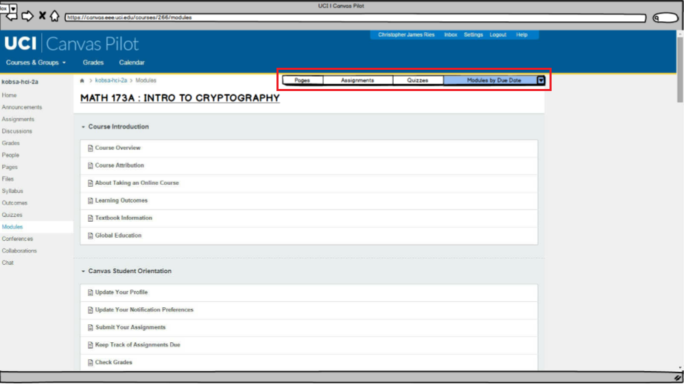Open Syllabus in the course sidebar
Screen dimensions: 684x384
(x=12, y=191)
